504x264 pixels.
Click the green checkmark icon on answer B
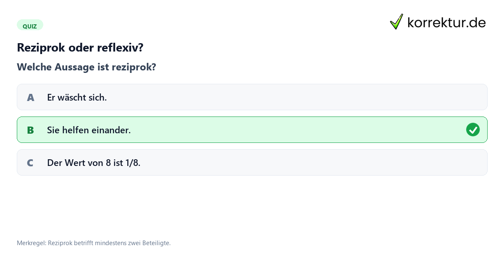click(x=473, y=130)
